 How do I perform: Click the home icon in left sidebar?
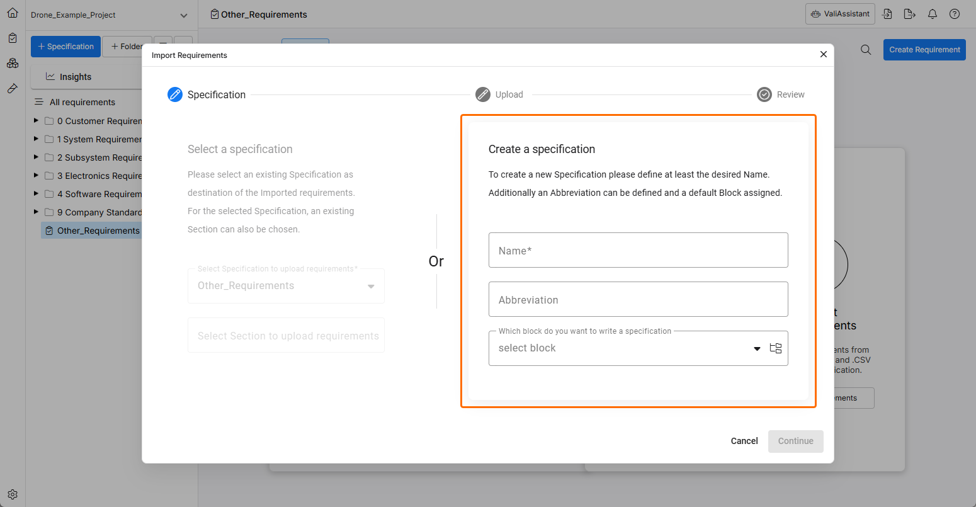[x=13, y=13]
